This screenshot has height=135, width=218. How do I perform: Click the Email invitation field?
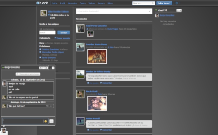(47, 33)
